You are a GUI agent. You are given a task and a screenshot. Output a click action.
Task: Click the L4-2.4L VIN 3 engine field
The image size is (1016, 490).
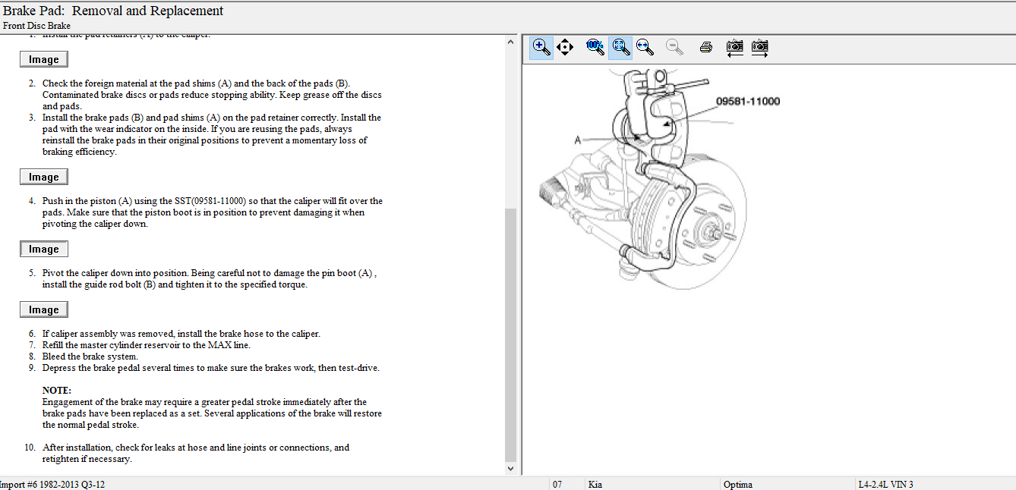tap(885, 484)
